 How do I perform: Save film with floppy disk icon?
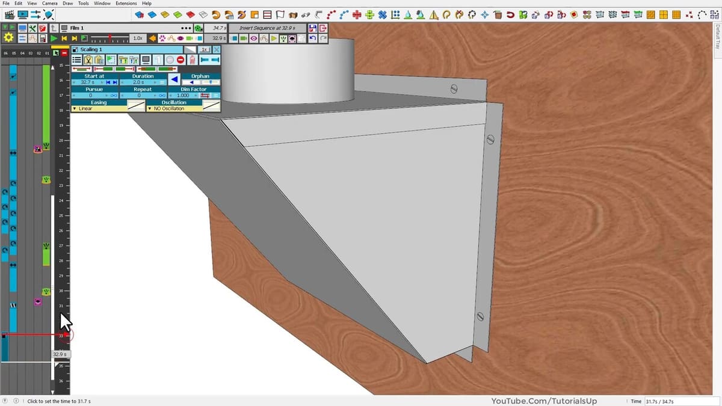tap(313, 28)
